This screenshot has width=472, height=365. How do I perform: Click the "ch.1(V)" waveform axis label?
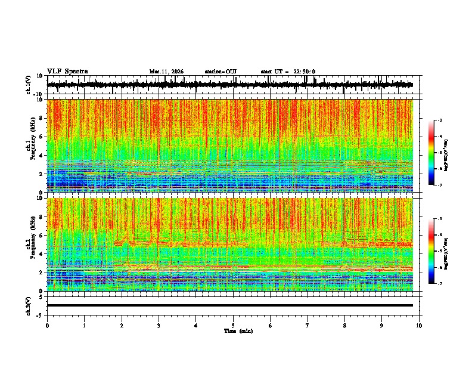point(29,85)
